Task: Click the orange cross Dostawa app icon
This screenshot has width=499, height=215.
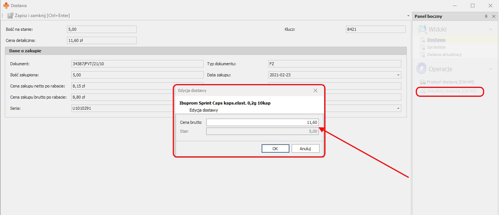Action: (6, 6)
